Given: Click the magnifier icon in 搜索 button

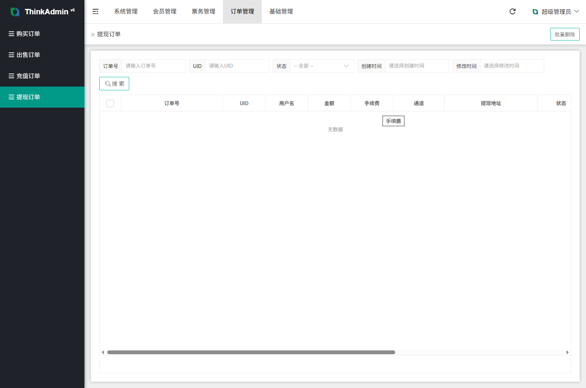Looking at the screenshot, I should [x=108, y=84].
